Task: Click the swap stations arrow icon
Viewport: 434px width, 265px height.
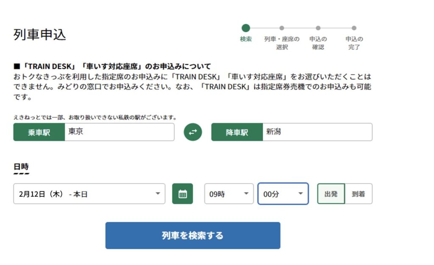Action: [193, 132]
